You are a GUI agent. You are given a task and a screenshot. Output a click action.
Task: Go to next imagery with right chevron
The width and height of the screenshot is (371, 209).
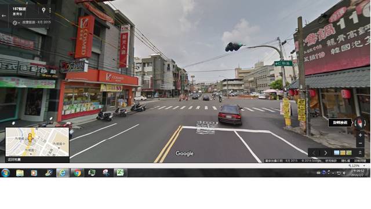pyautogui.click(x=326, y=153)
